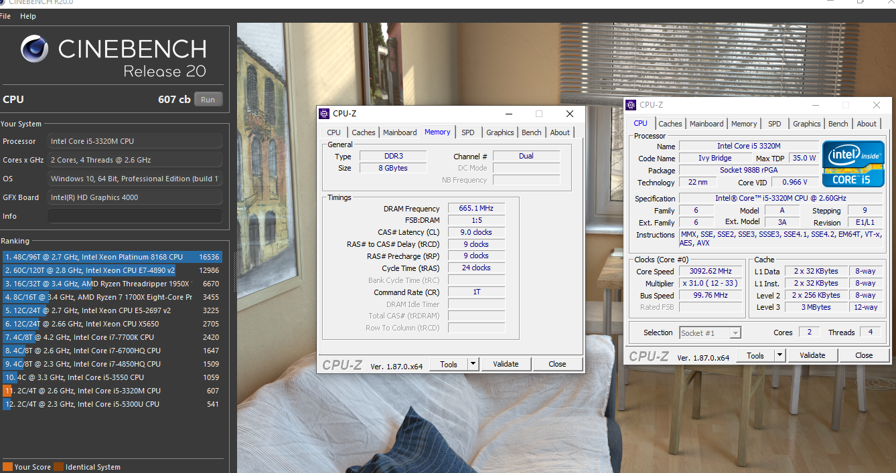Click the Intel Core i5 logo badge
Viewport: 896px width, 473px height.
pos(852,164)
